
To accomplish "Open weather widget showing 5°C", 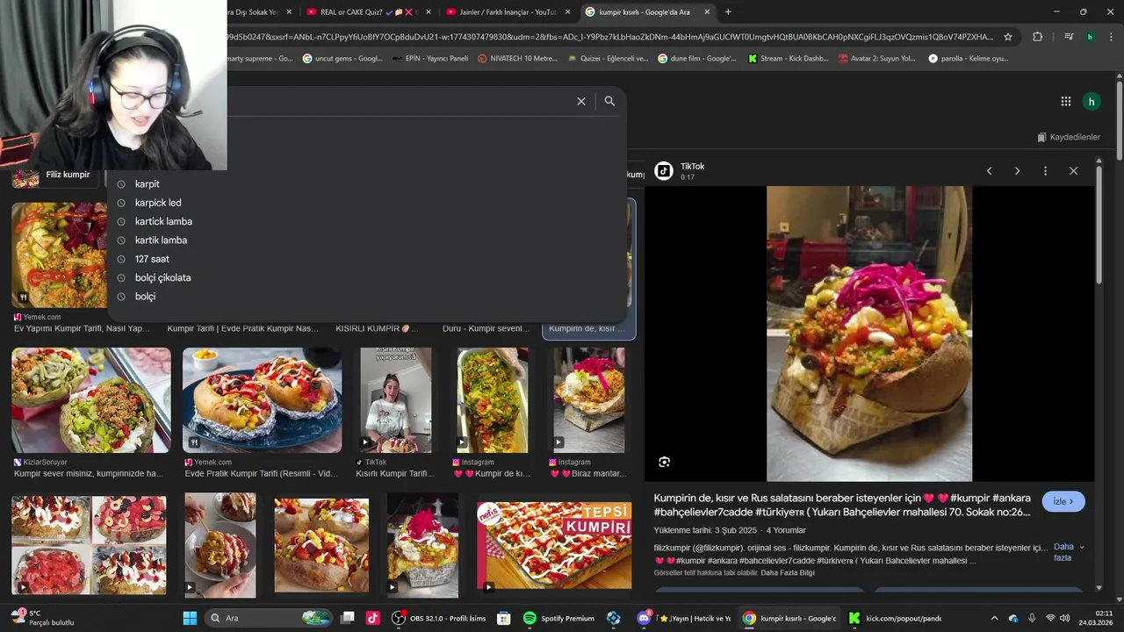I will pos(42,618).
